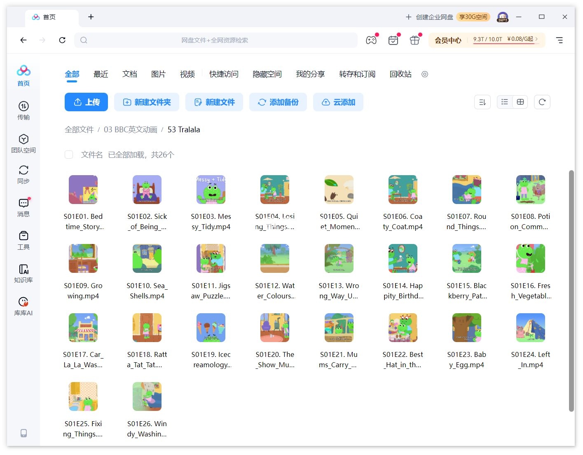Screen dimensions: 583x455
Task: Expand the storage 9.3T/10.0T price arrow
Action: (536, 39)
